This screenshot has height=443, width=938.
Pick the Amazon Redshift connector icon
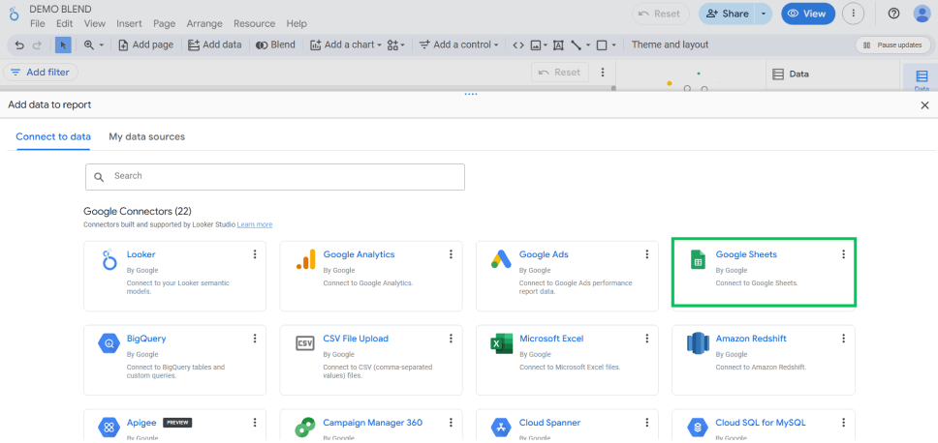698,344
